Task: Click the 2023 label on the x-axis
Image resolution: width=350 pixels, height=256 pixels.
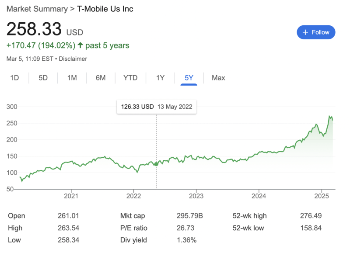Action: click(x=196, y=196)
